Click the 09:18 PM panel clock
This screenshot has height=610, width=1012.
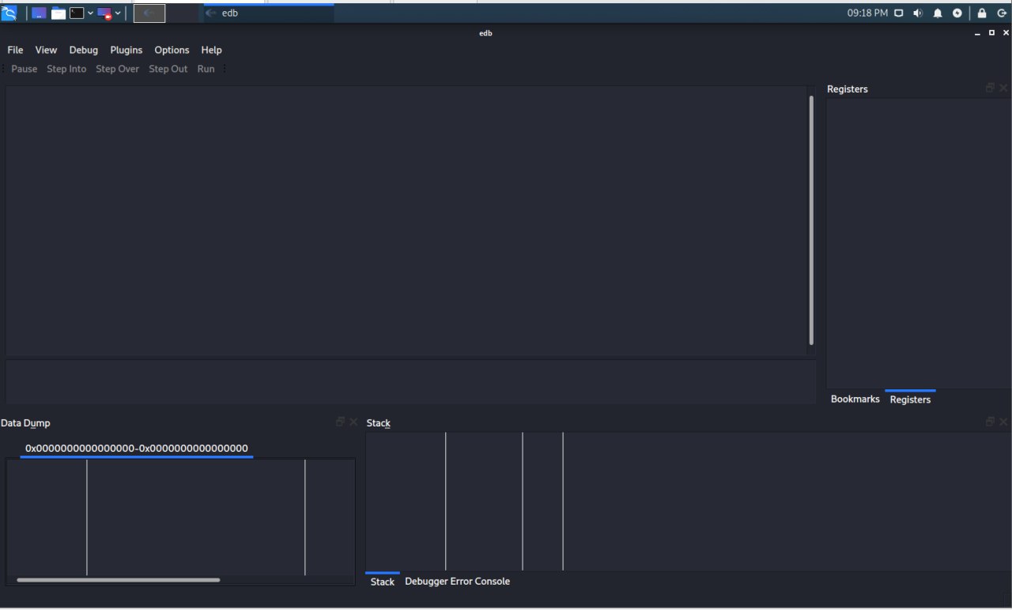pyautogui.click(x=867, y=13)
